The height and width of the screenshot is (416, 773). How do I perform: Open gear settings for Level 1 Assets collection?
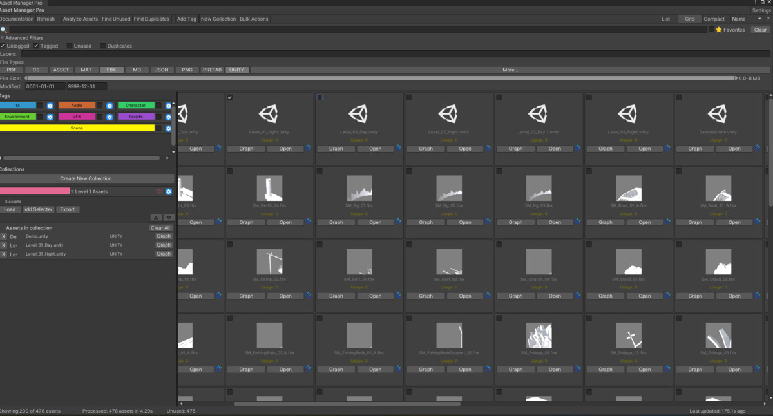pyautogui.click(x=169, y=191)
